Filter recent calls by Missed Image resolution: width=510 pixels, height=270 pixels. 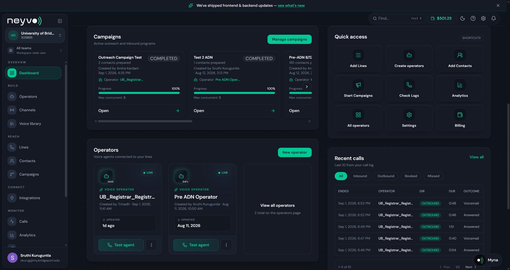[433, 176]
